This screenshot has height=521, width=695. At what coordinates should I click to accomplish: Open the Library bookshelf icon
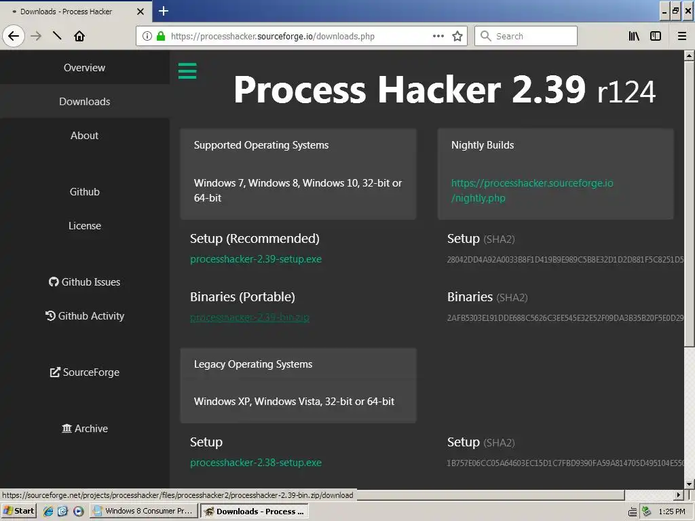click(x=634, y=36)
